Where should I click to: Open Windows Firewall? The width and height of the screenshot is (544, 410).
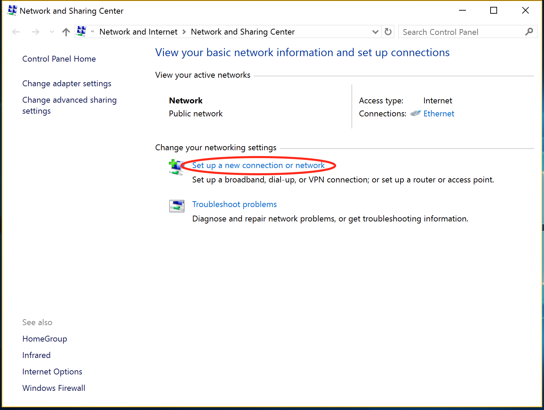pos(54,388)
